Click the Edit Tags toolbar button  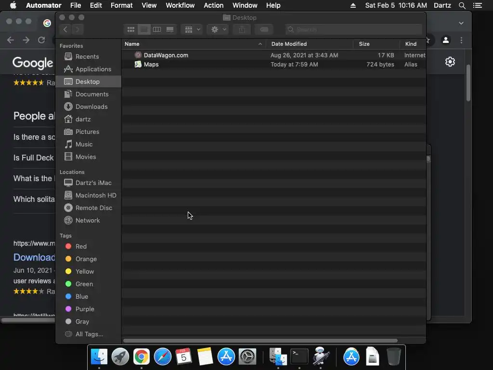pyautogui.click(x=264, y=29)
